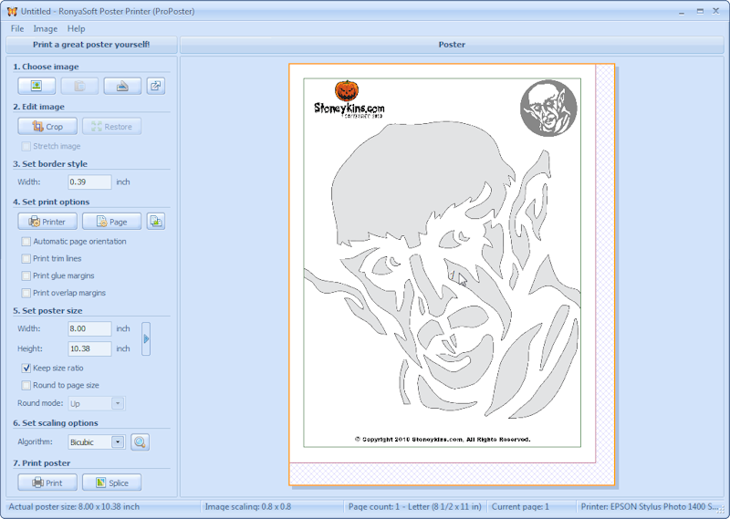
Task: Open the Algorithm Bicubic dropdown
Action: (118, 441)
